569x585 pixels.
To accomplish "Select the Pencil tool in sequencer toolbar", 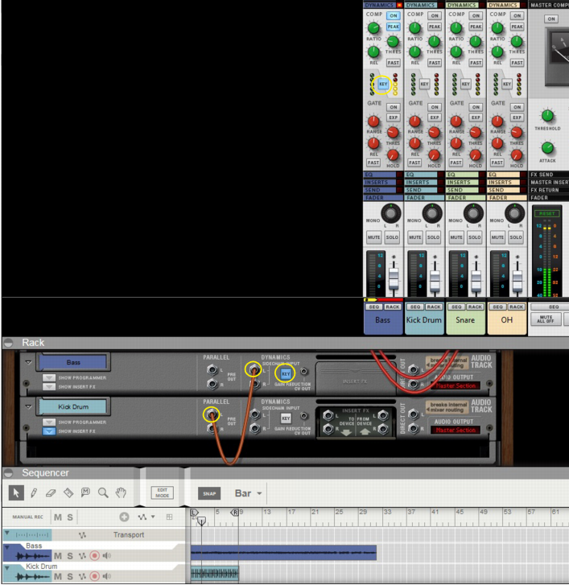I will [34, 492].
